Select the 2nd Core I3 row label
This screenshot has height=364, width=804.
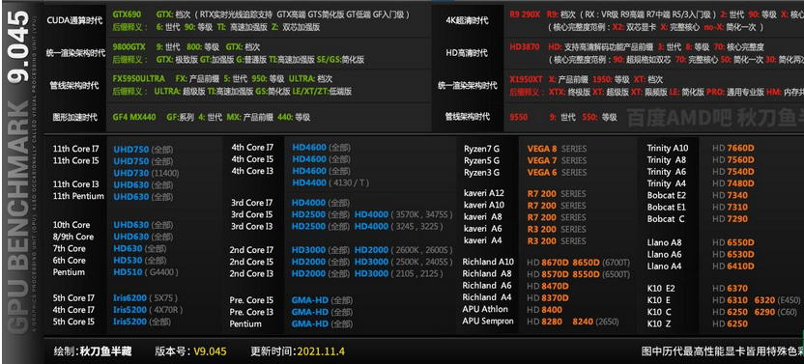point(251,274)
